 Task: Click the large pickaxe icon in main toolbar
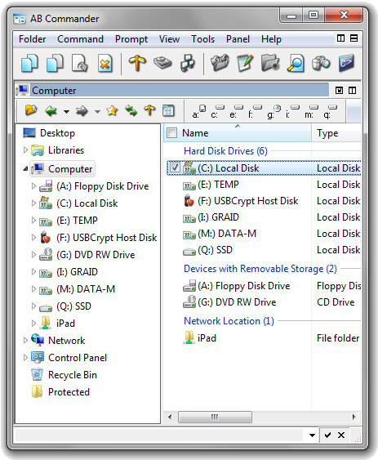tap(137, 63)
